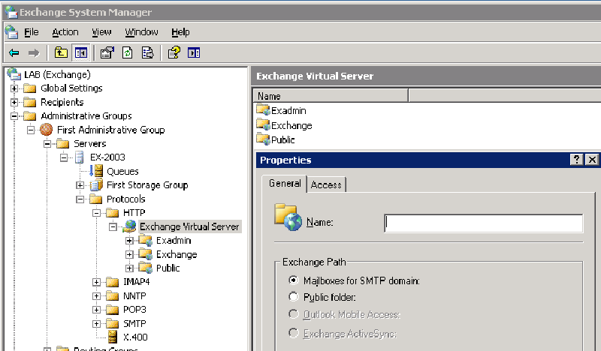Select Exchange ActiveSync radio button
This screenshot has width=601, height=351.
tap(293, 333)
